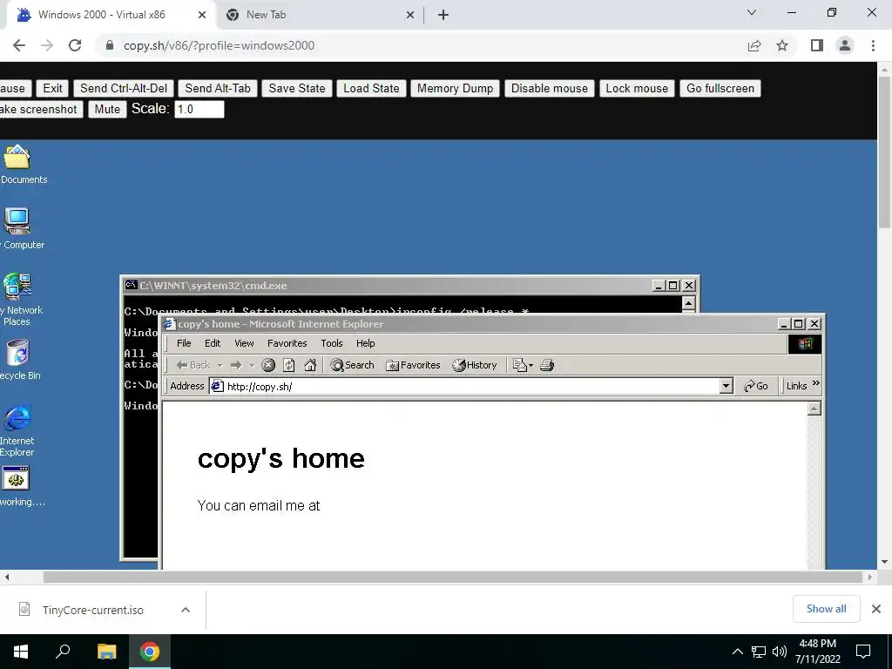The width and height of the screenshot is (892, 669).
Task: Open the Edit menu in Internet Explorer
Action: click(x=213, y=343)
